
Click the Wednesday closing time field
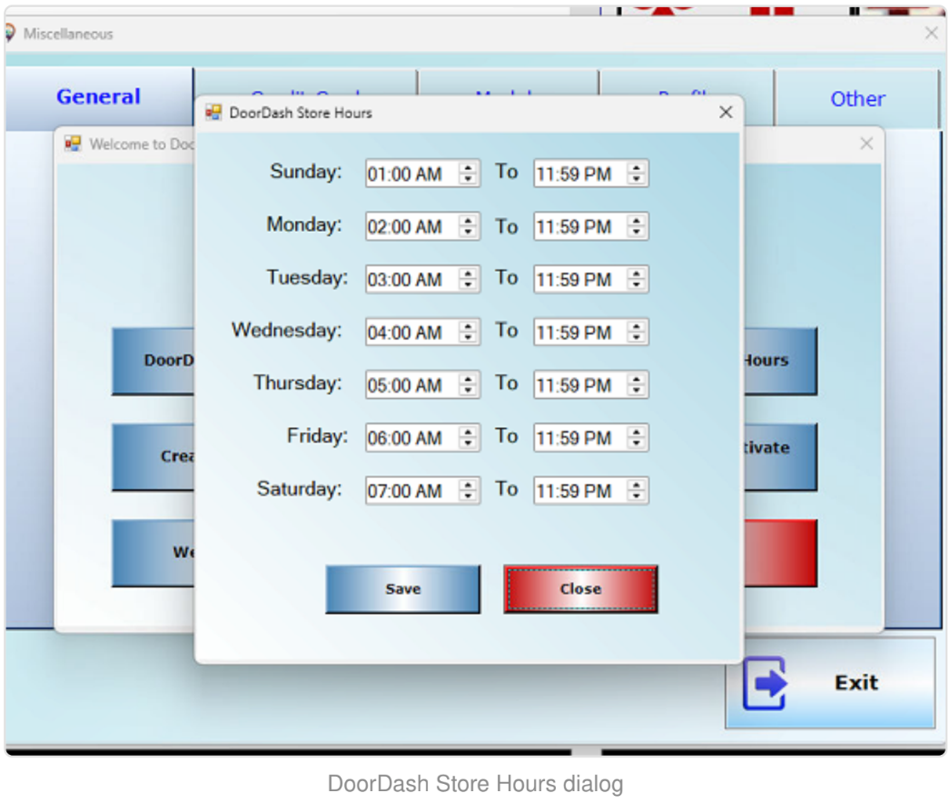pyautogui.click(x=590, y=332)
